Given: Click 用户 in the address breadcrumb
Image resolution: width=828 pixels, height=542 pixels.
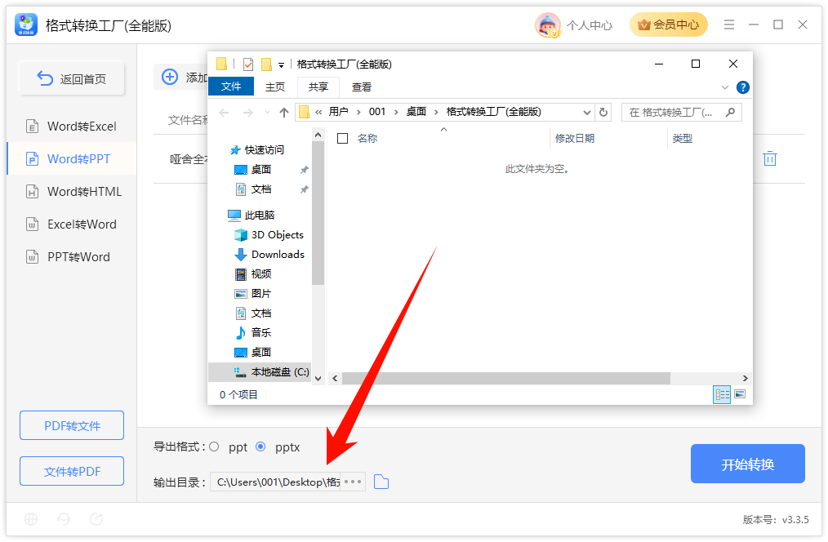Looking at the screenshot, I should point(339,112).
